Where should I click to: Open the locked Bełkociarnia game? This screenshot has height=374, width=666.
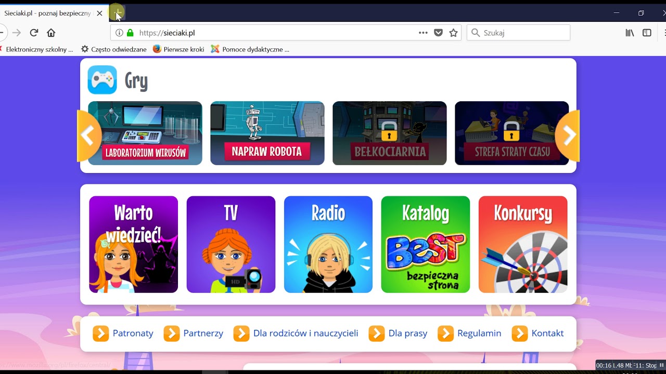(x=390, y=133)
